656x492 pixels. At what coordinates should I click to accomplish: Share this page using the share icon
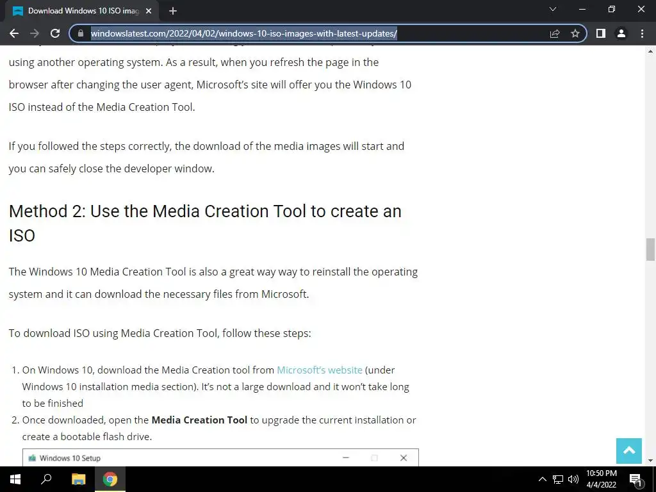pyautogui.click(x=555, y=33)
